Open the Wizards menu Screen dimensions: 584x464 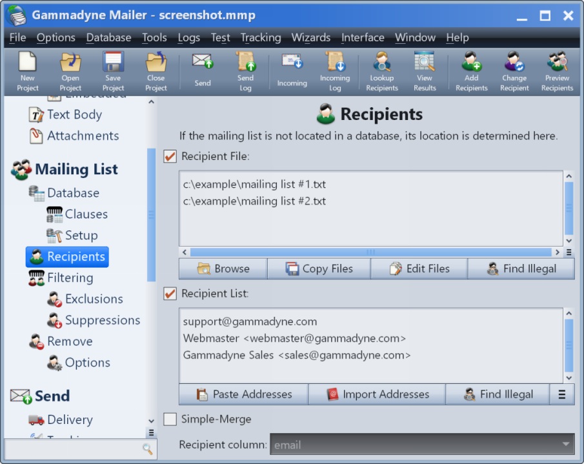[310, 37]
